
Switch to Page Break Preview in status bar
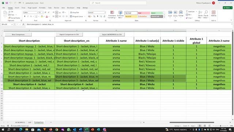coord(210,126)
